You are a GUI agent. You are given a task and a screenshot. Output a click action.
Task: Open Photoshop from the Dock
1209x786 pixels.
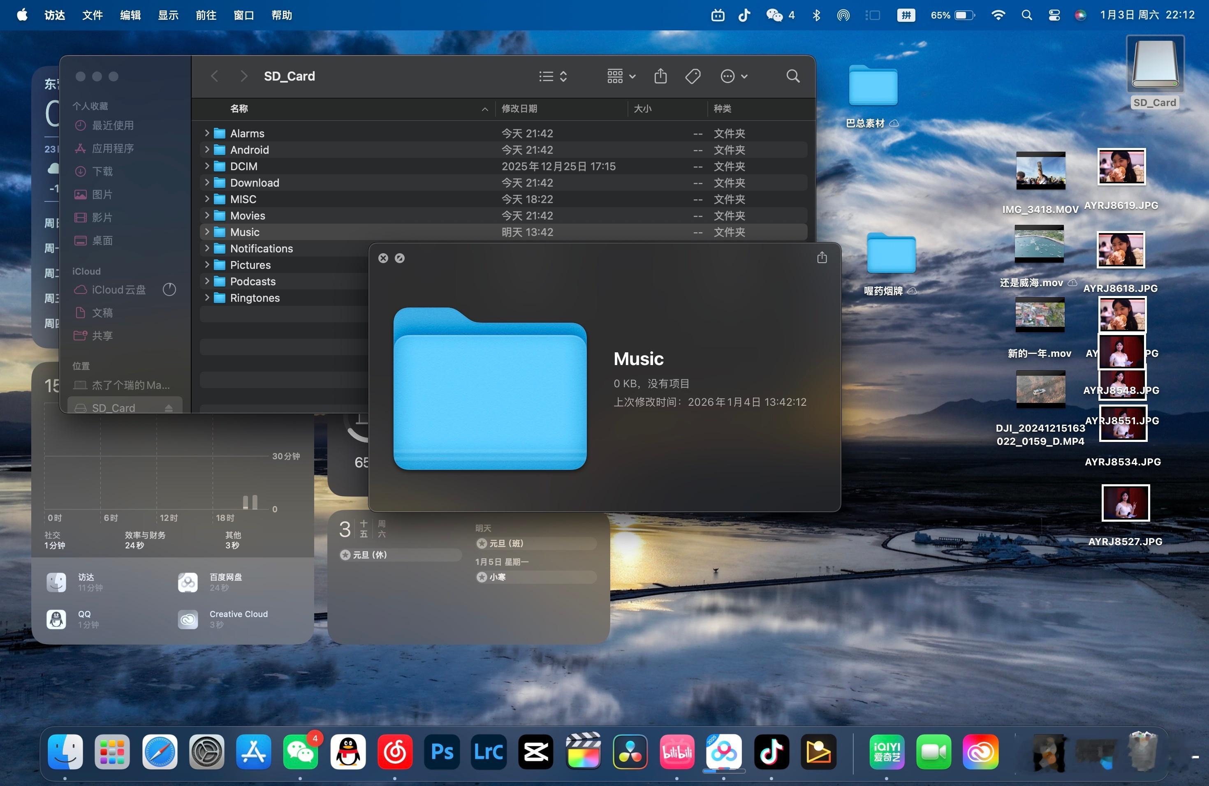tap(441, 752)
